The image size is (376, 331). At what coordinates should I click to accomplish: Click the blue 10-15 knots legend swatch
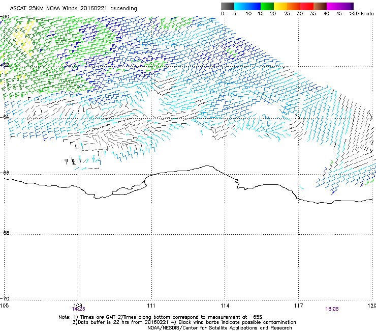click(x=254, y=6)
